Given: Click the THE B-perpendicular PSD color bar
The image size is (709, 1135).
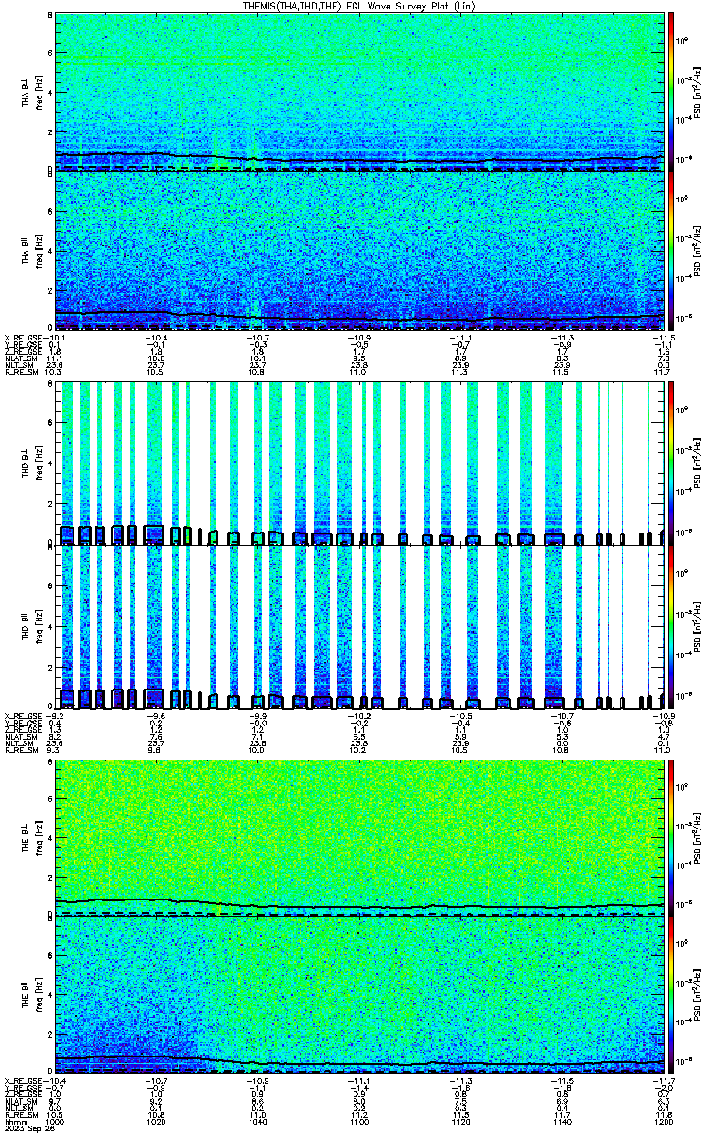Looking at the screenshot, I should (672, 837).
